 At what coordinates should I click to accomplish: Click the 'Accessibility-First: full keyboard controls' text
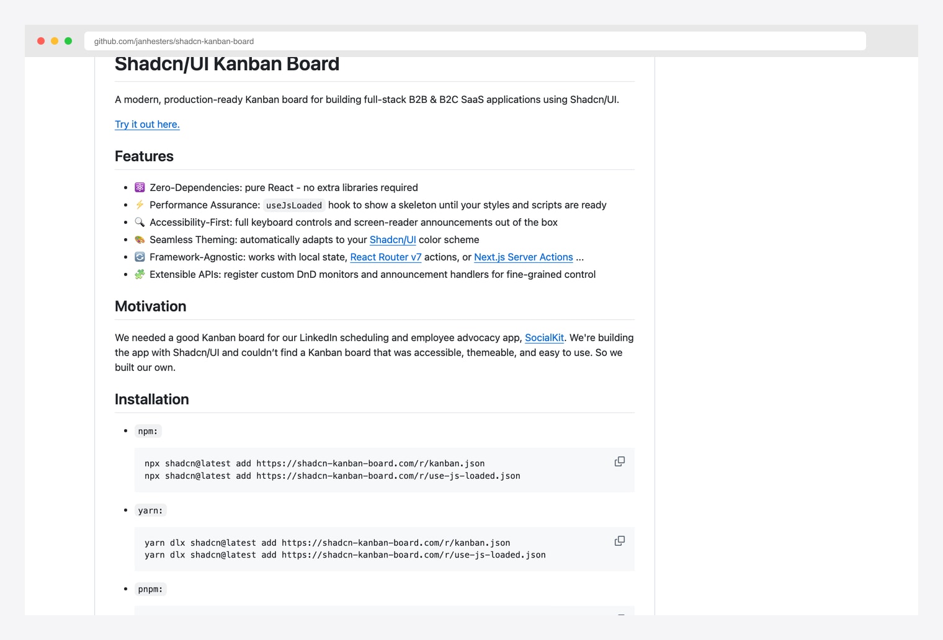pos(354,222)
